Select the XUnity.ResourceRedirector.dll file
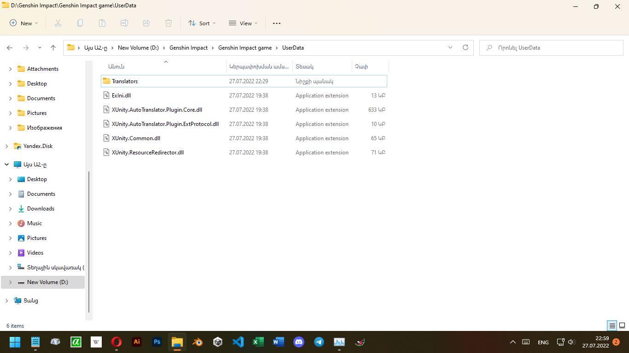629x353 pixels. tap(244, 153)
